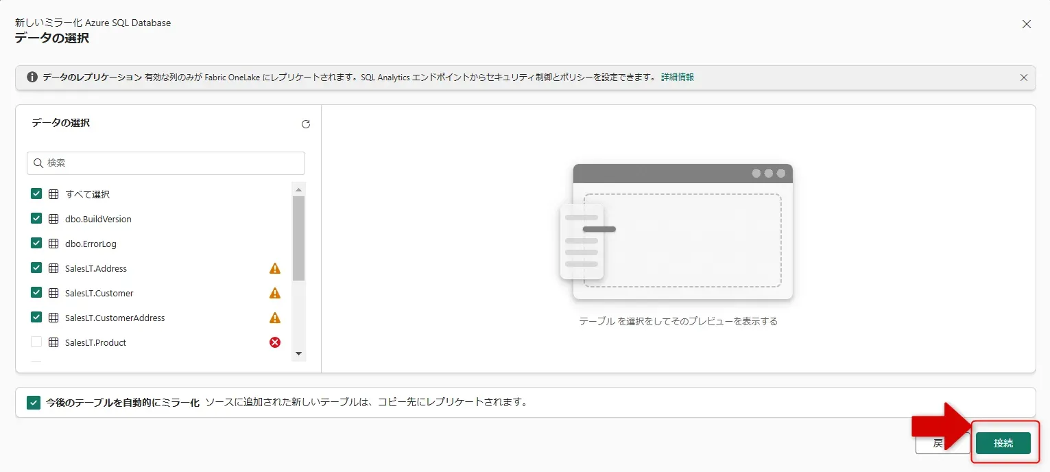The image size is (1050, 472).
Task: Click inside the table search field
Action: click(165, 163)
